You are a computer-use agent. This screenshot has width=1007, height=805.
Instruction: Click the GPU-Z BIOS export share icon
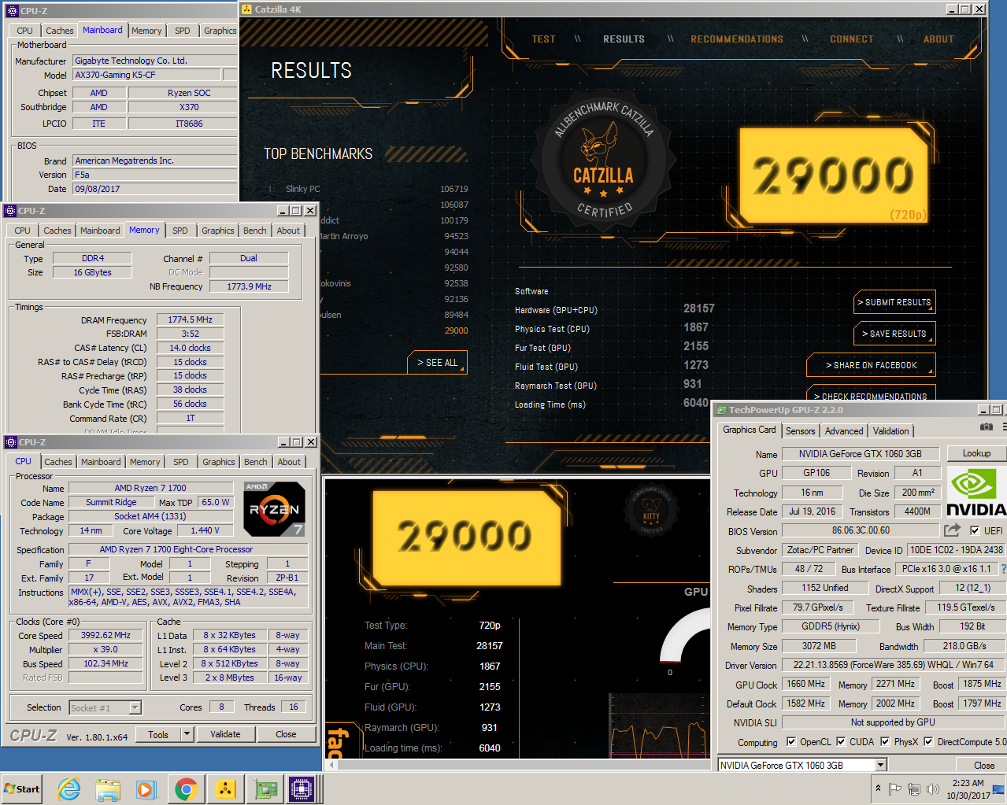pyautogui.click(x=953, y=530)
